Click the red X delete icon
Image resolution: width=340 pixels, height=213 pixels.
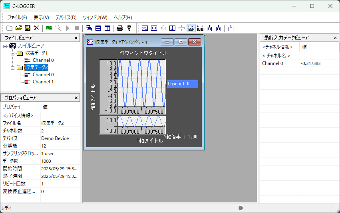click(x=36, y=28)
